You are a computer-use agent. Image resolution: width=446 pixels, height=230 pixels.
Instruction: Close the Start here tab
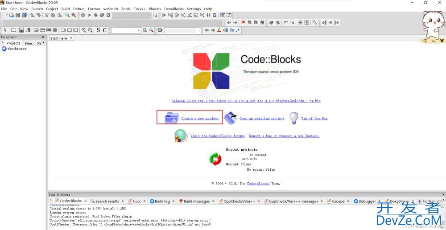tap(71, 38)
